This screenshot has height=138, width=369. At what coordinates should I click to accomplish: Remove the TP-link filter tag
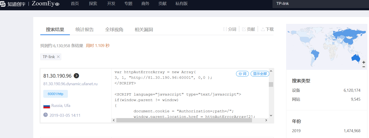point(58,57)
